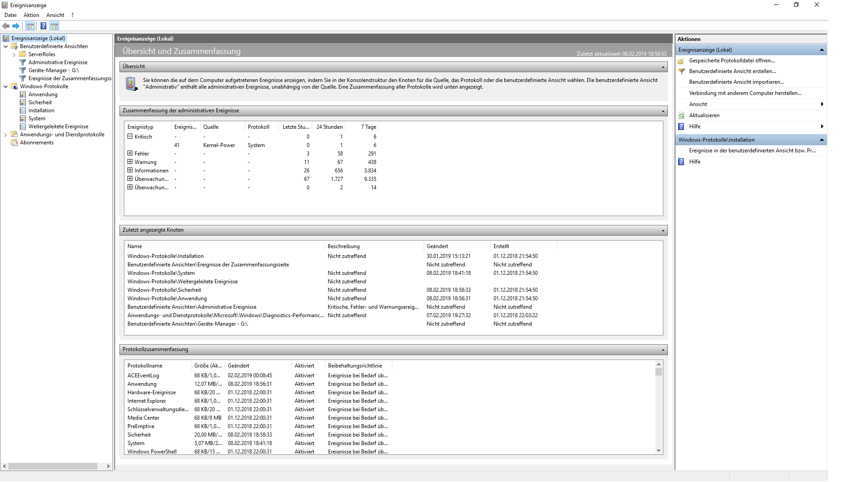Image resolution: width=856 pixels, height=482 pixels.
Task: Click open saved log file icon
Action: pyautogui.click(x=681, y=61)
